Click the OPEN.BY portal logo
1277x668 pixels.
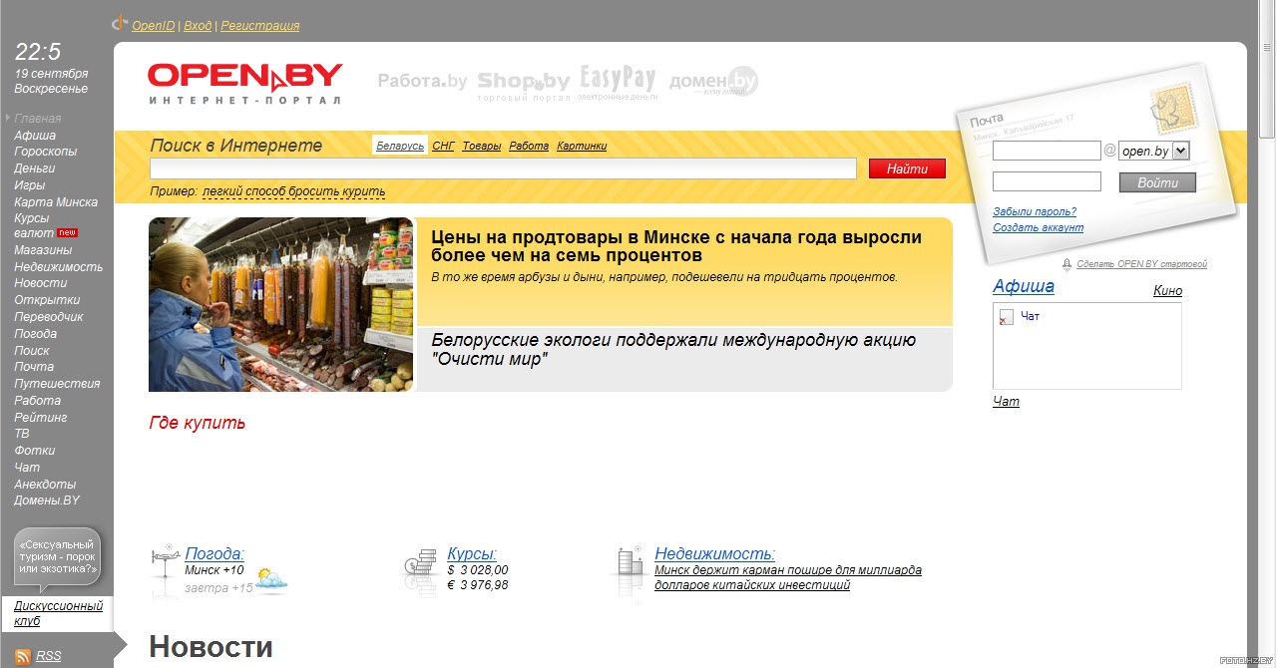244,84
